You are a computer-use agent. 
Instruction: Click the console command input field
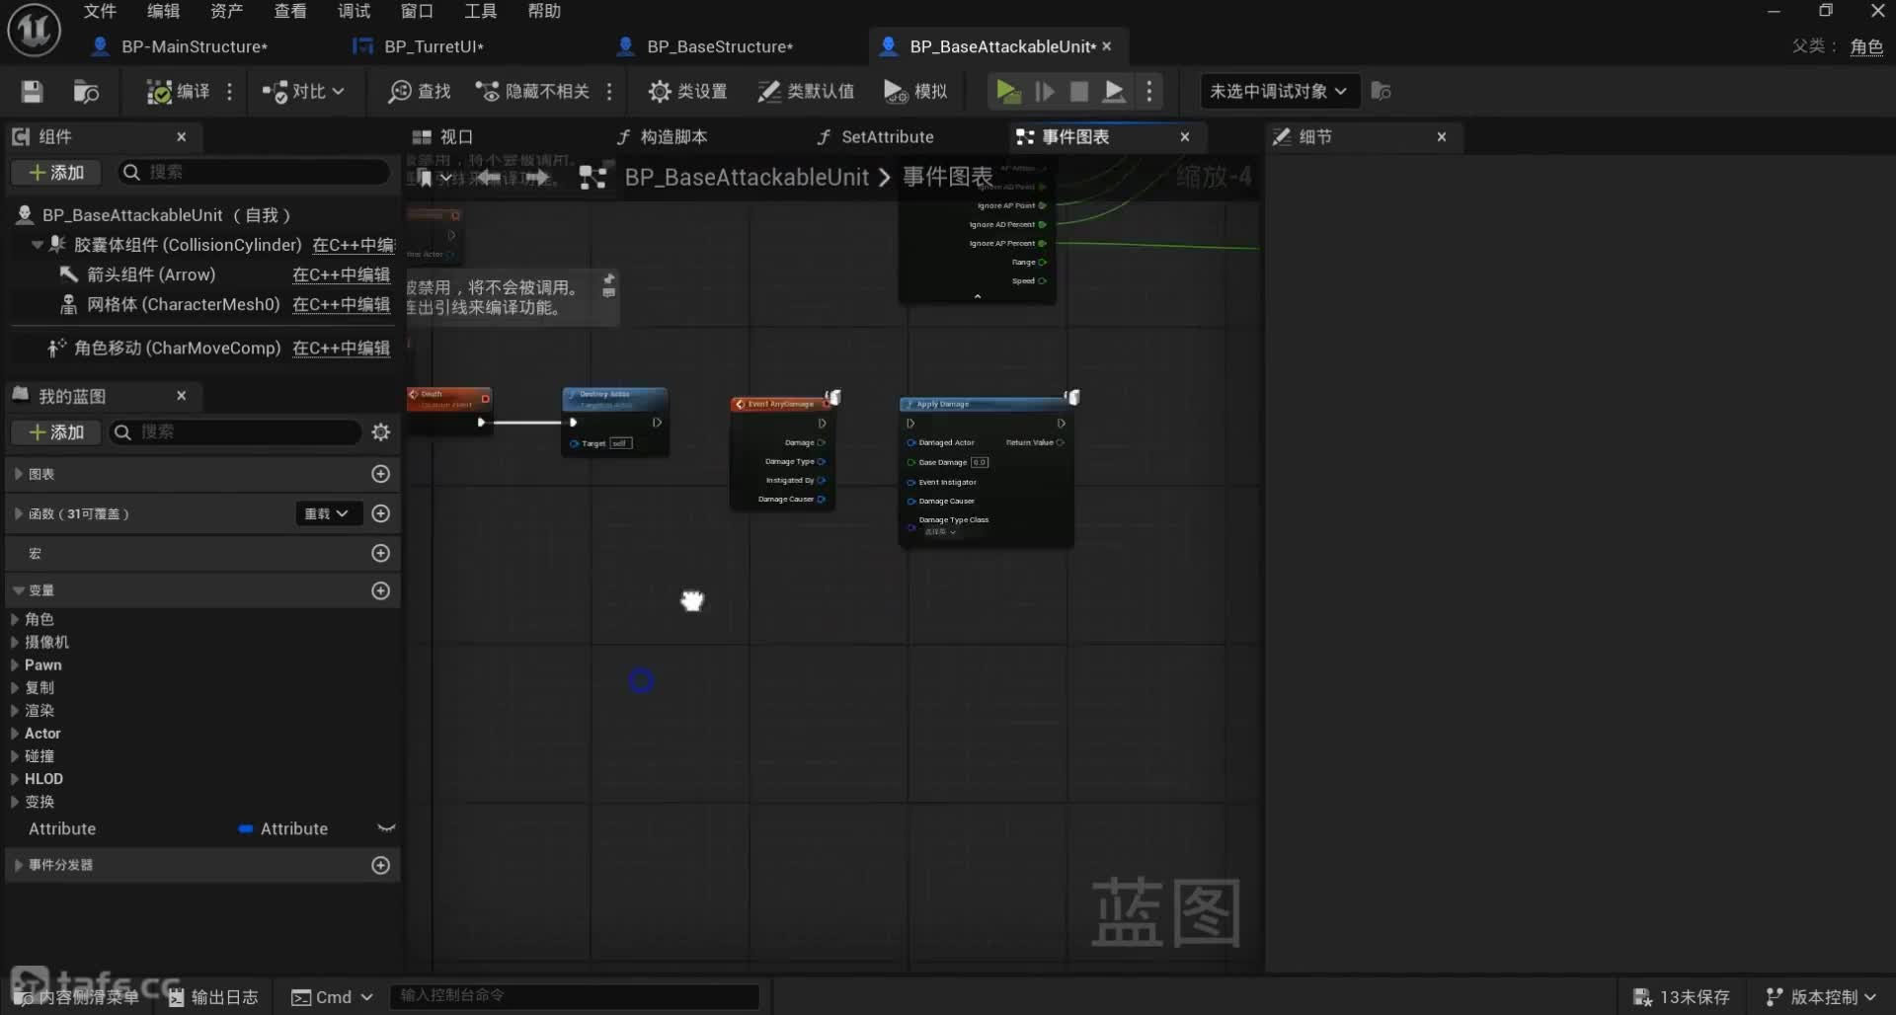click(x=573, y=996)
